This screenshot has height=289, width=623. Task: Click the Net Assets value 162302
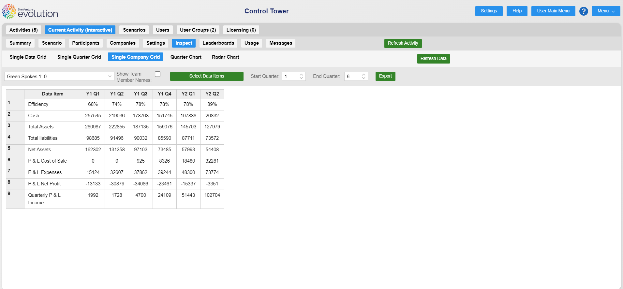tap(93, 150)
